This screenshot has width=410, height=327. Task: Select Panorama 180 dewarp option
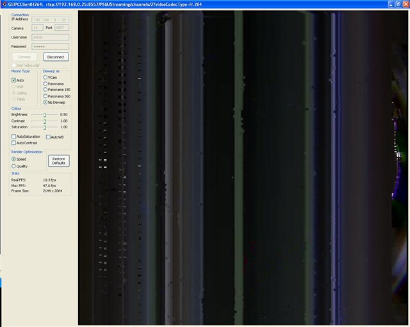tap(45, 90)
